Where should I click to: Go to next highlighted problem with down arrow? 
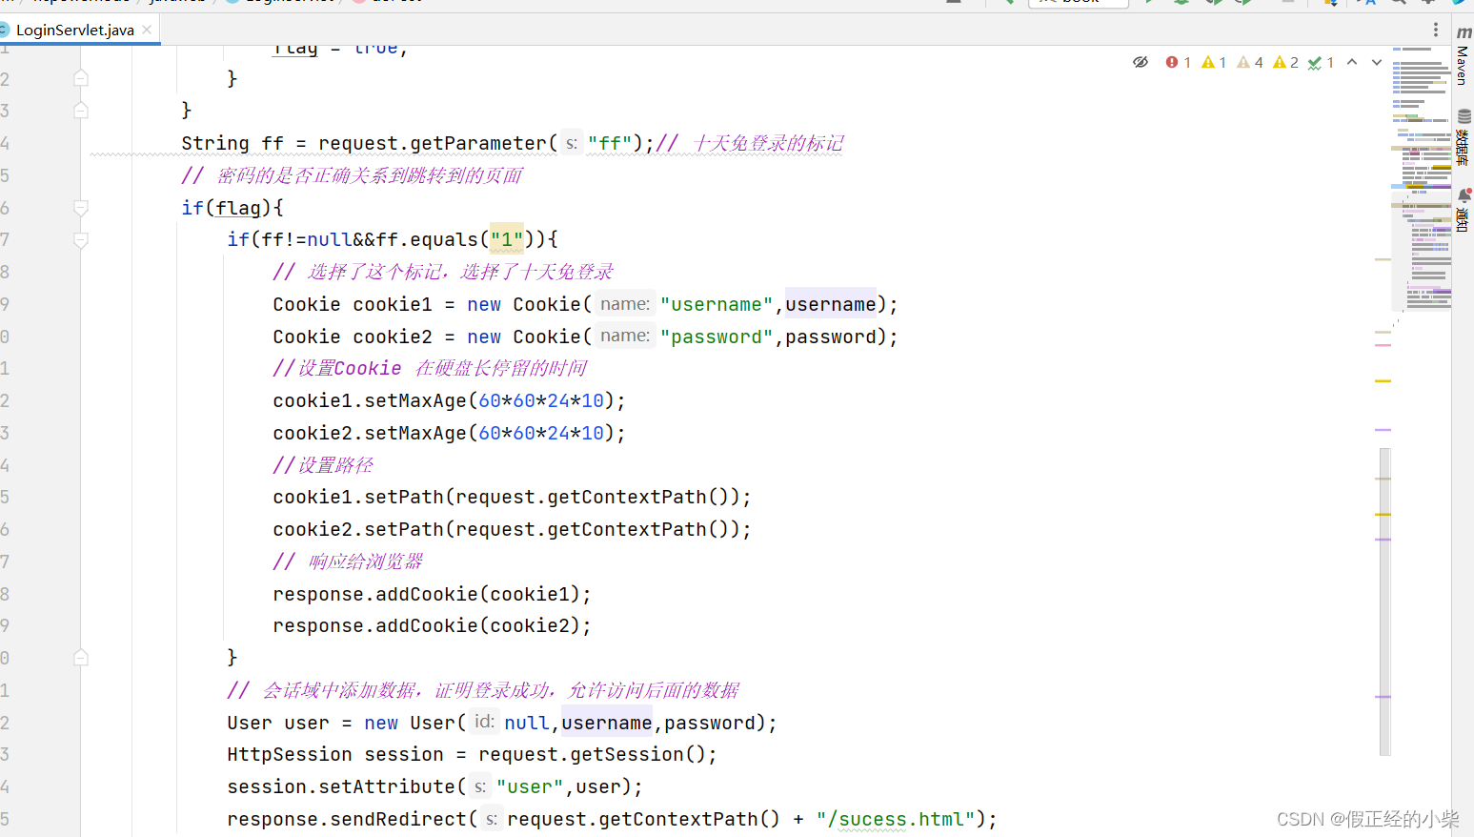point(1377,62)
